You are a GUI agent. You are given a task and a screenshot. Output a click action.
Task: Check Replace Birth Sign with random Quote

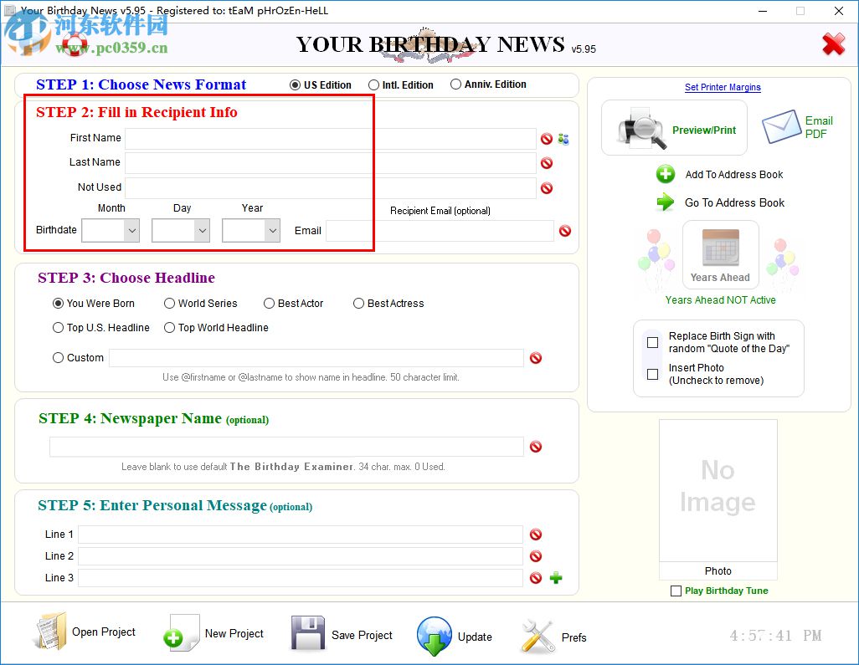click(x=652, y=342)
